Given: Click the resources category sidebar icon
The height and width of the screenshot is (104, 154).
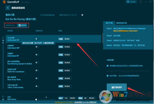Looking at the screenshot, I should tap(3, 98).
